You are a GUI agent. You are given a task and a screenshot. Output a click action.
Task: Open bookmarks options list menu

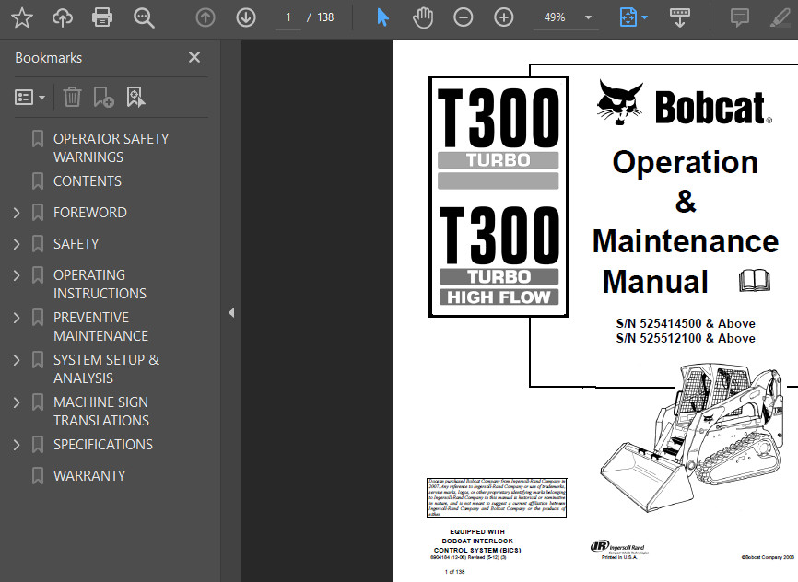pos(29,98)
